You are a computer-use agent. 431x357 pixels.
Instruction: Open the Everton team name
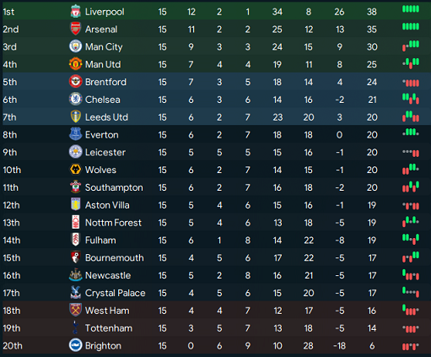coord(102,135)
